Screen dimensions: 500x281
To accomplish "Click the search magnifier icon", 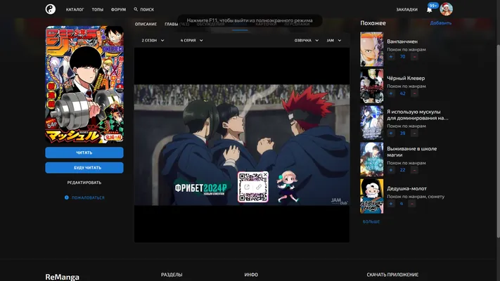I will pos(136,9).
